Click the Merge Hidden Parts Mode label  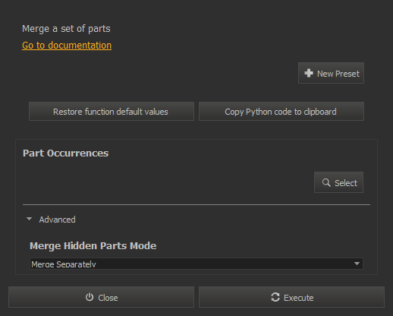click(x=93, y=246)
